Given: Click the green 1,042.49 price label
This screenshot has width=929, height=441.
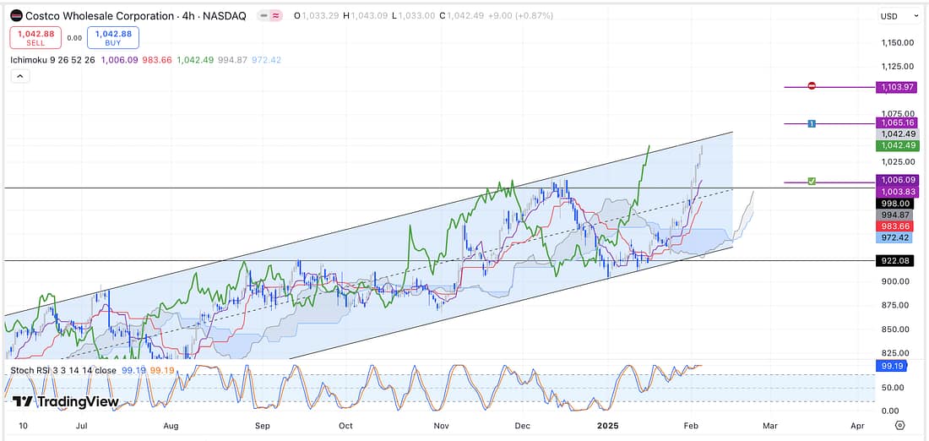Looking at the screenshot, I should point(896,145).
